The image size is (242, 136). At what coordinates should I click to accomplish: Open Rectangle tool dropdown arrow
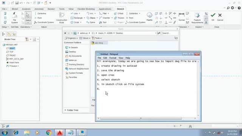point(84,18)
